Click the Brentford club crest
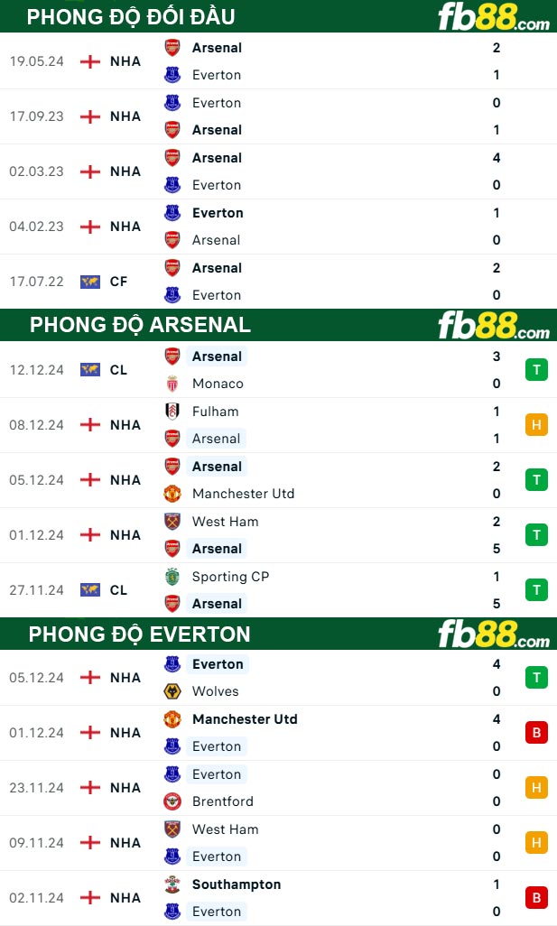Screen dimensions: 557x926 pos(172,801)
